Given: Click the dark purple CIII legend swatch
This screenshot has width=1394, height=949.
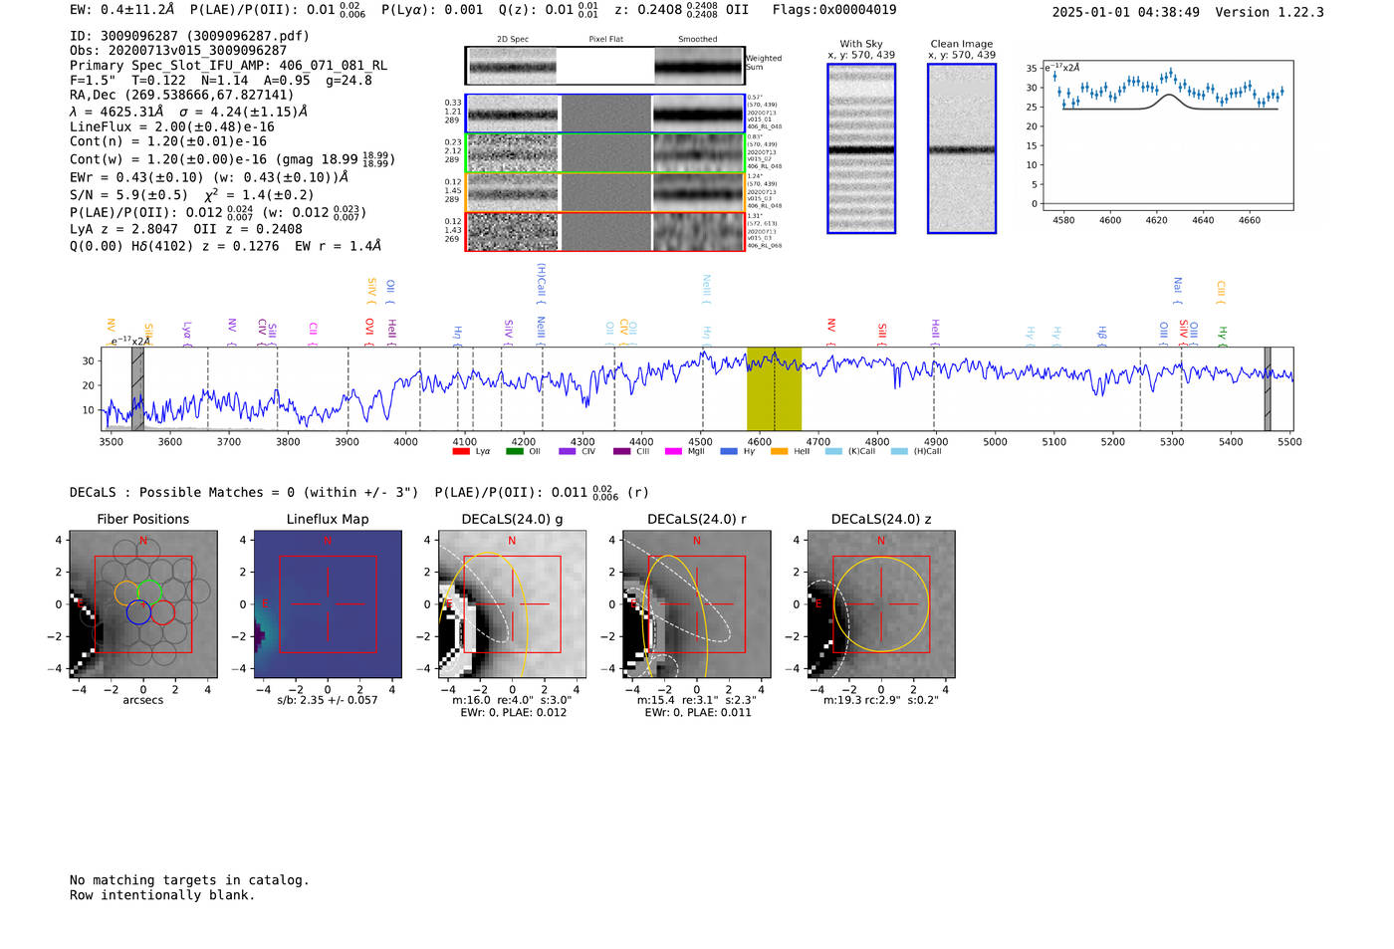Looking at the screenshot, I should tap(621, 452).
